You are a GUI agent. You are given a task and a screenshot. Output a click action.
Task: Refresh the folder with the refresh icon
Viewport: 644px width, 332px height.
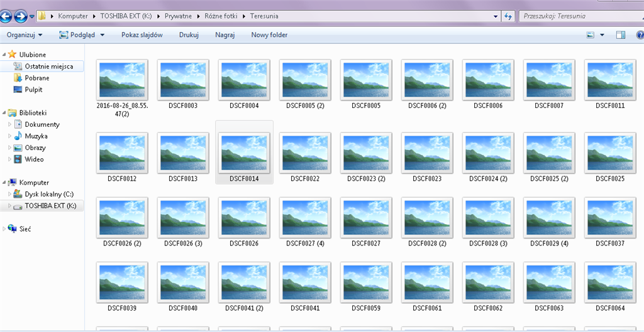(508, 16)
